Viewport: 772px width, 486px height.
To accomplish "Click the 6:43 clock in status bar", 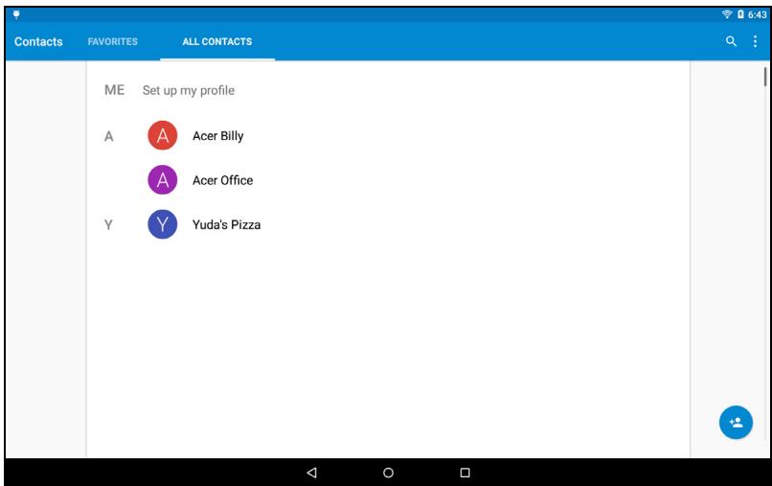I will pos(758,14).
